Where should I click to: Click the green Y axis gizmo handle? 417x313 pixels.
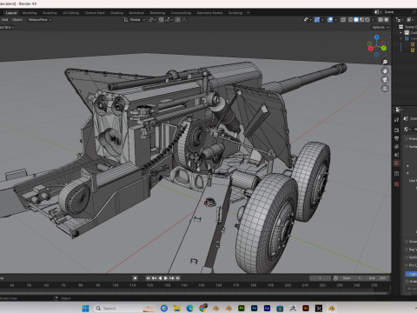click(384, 48)
